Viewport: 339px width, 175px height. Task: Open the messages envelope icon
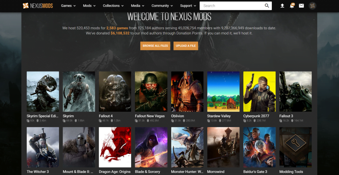click(301, 6)
